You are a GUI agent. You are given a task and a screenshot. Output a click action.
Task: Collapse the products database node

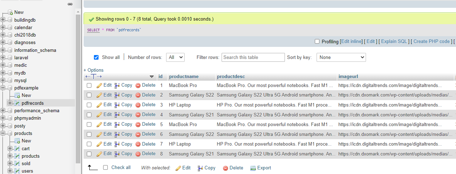[3, 133]
